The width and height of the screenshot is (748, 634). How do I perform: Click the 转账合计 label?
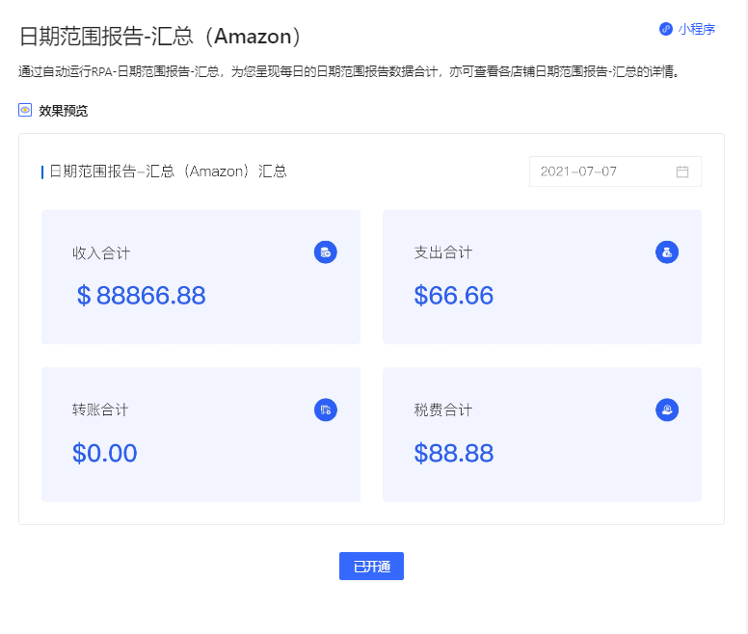tap(100, 409)
